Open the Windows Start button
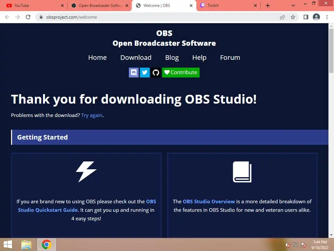 coord(8,244)
